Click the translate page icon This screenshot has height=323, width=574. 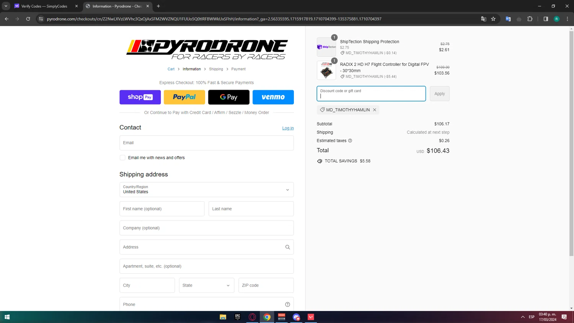point(483,19)
